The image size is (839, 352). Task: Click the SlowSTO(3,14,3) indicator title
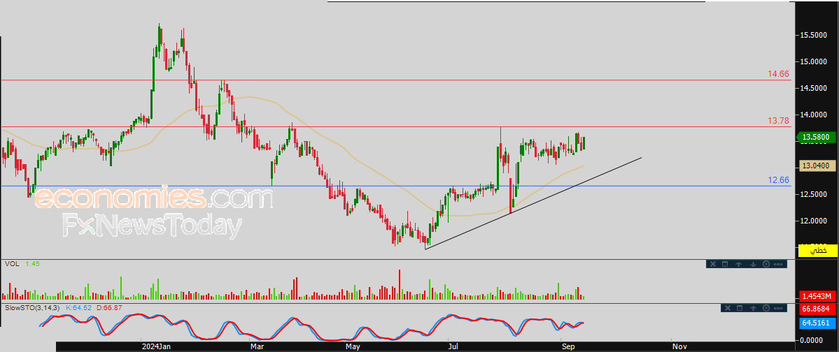[x=33, y=308]
